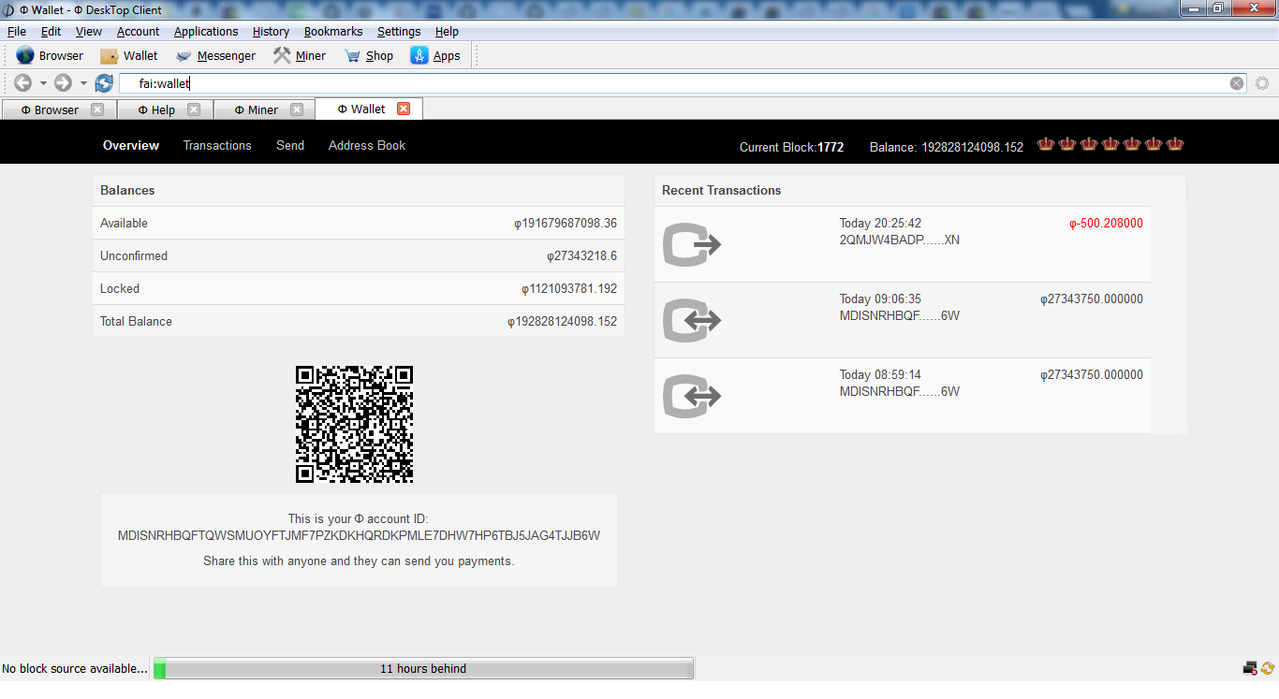Go to the Overview wallet page
This screenshot has width=1279, height=699.
(x=131, y=145)
